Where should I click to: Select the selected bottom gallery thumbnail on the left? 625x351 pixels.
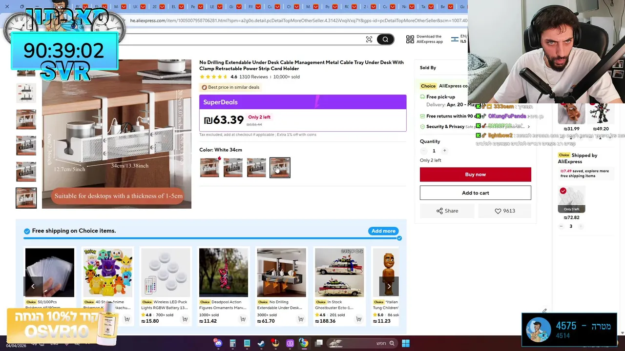pos(26,198)
